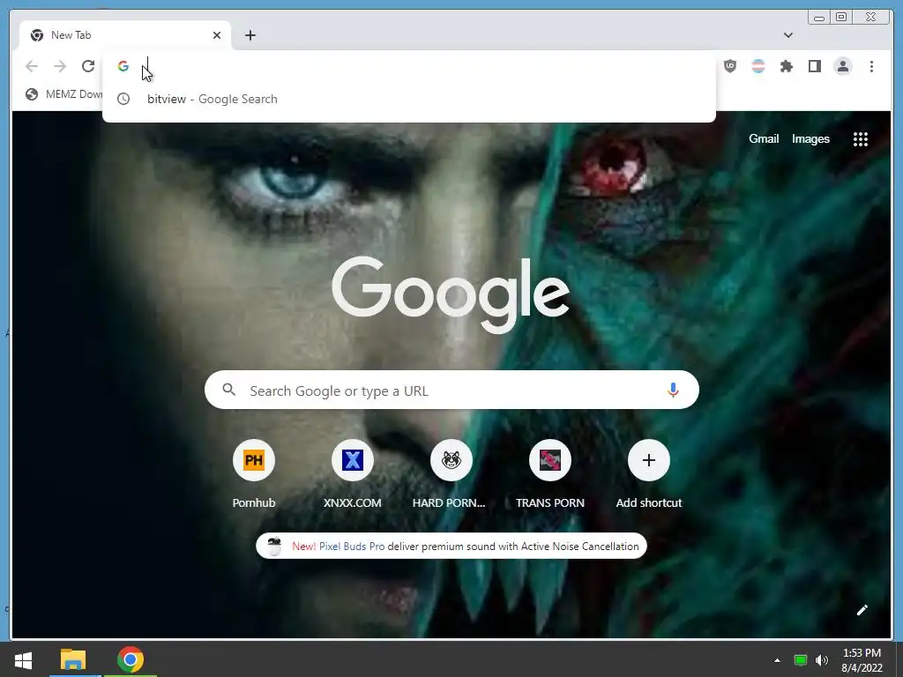The height and width of the screenshot is (677, 903).
Task: Customize this page with the pencil icon
Action: tap(862, 610)
